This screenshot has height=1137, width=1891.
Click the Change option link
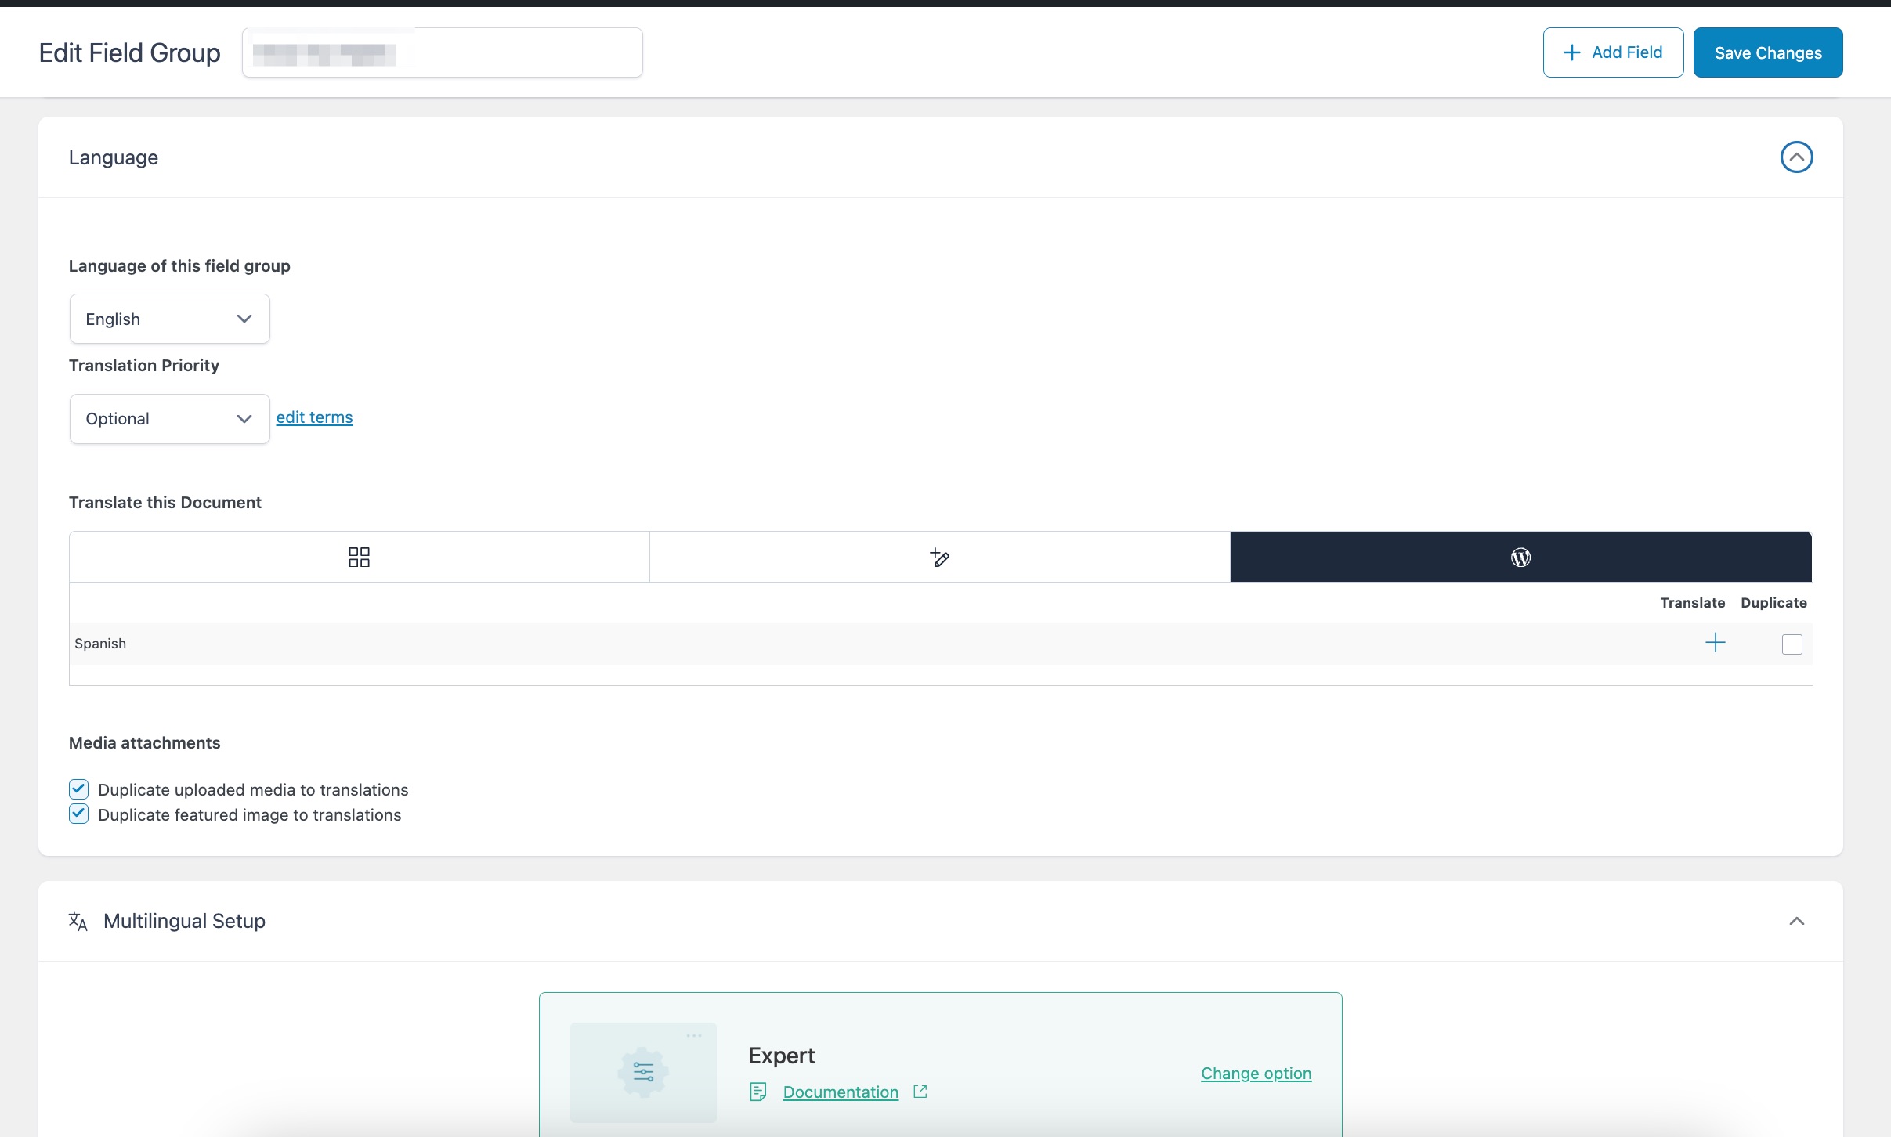1256,1073
